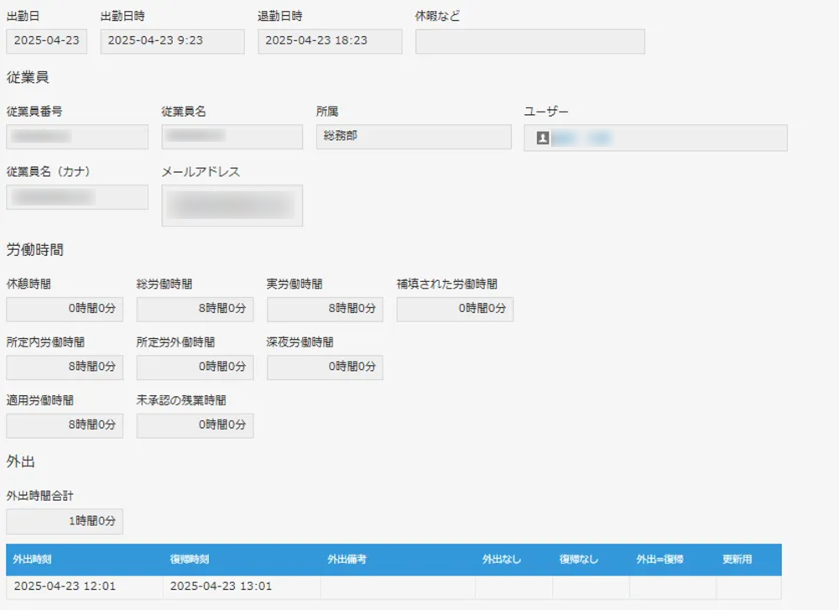
Task: Click the 出勤日時 field 2025-04-23 9:23
Action: (x=172, y=41)
